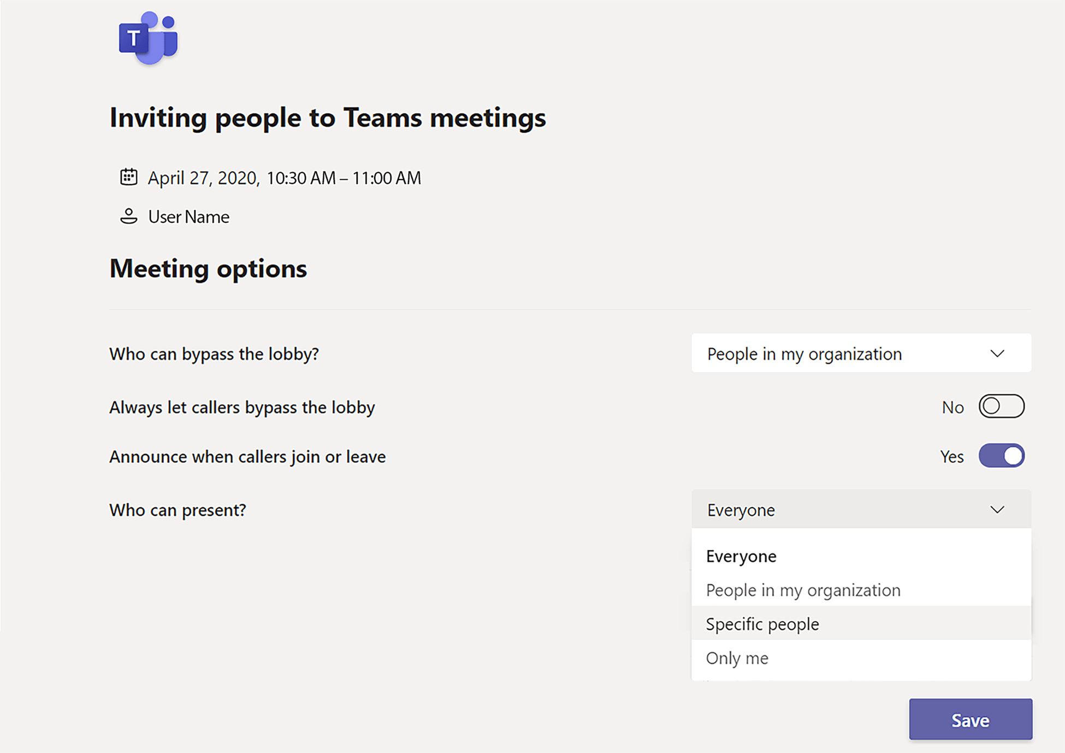Viewport: 1065px width, 753px height.
Task: Select Only me as presenter option
Action: pos(737,658)
